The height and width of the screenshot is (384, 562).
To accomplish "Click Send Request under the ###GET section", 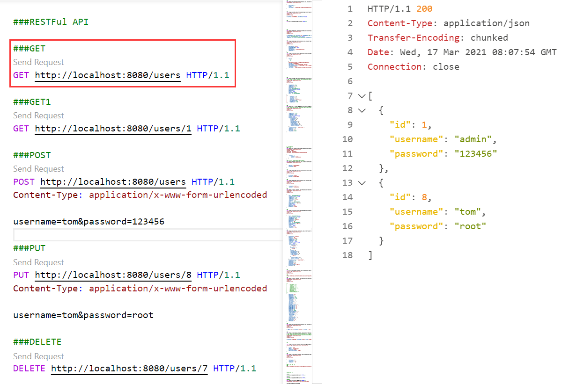I will [x=38, y=62].
